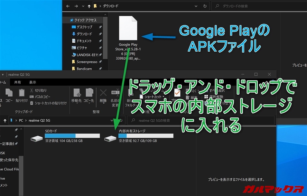The height and width of the screenshot is (196, 307).
Task: Go up one level in Downloads window
Action: [89, 6]
